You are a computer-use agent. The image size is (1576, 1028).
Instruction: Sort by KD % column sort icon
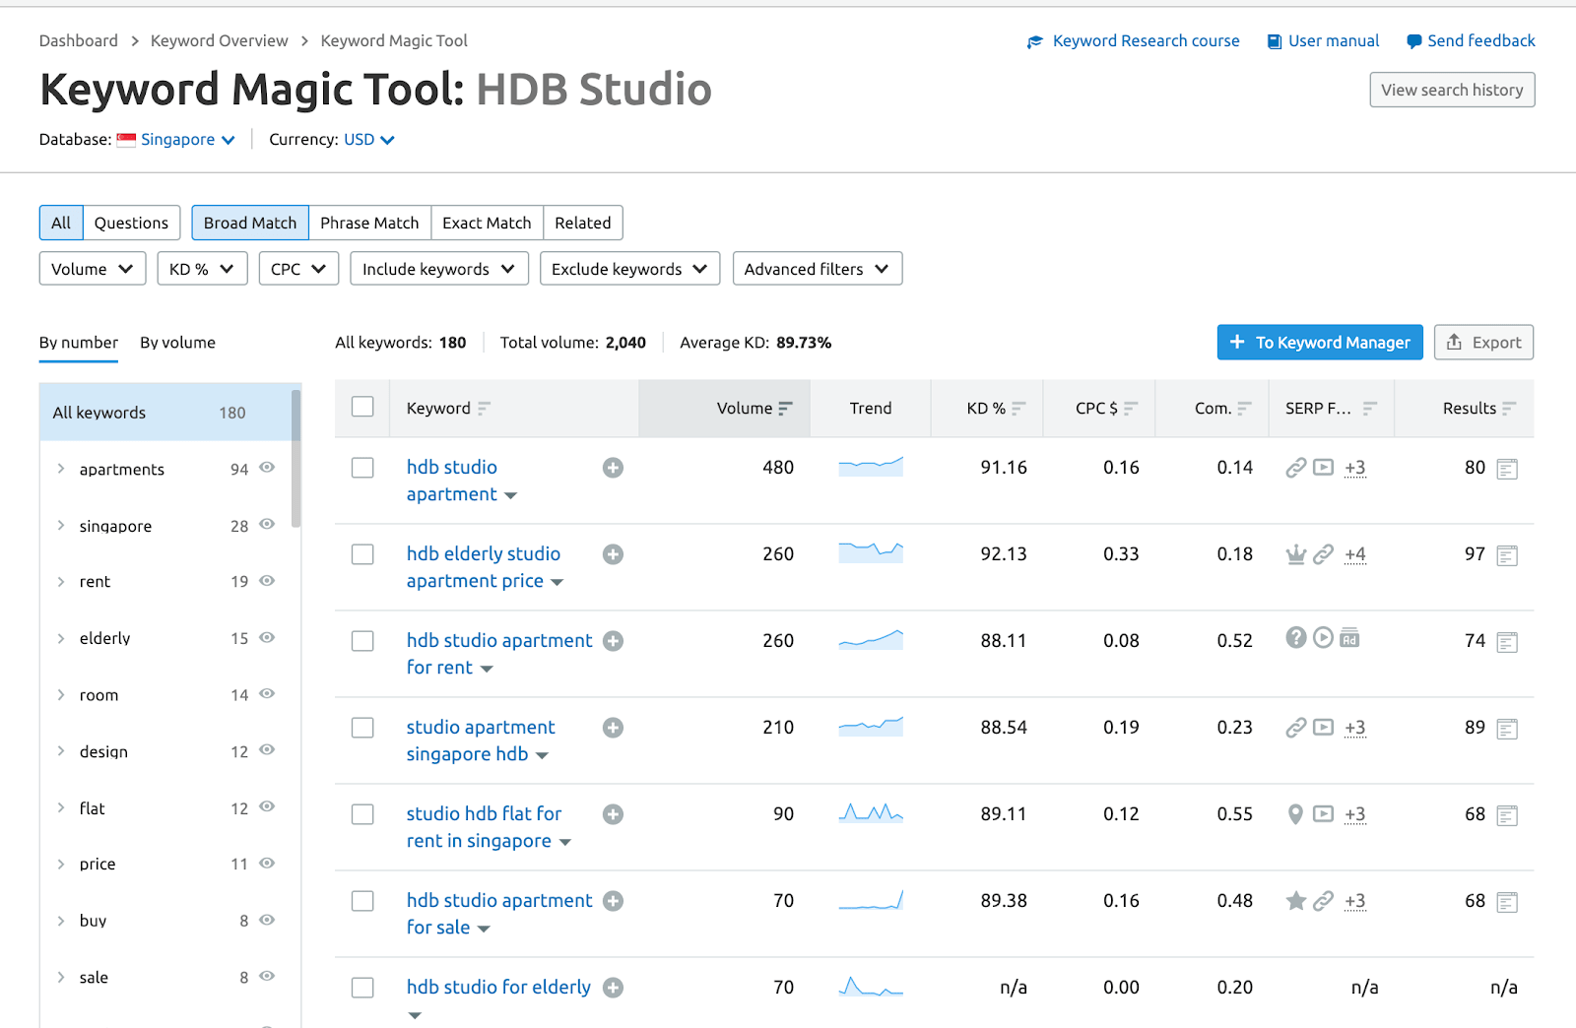1018,409
